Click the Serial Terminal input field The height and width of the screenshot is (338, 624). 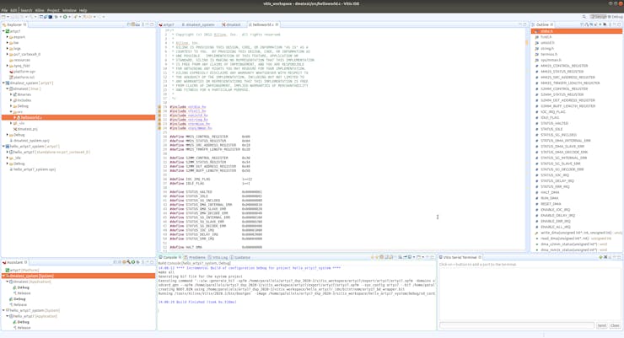pyautogui.click(x=517, y=325)
